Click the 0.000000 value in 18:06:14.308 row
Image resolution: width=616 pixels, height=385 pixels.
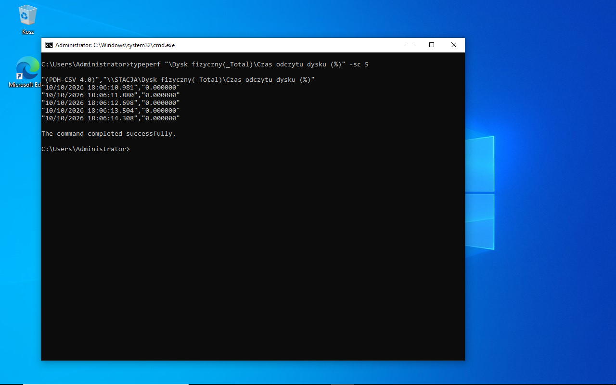pyautogui.click(x=161, y=118)
